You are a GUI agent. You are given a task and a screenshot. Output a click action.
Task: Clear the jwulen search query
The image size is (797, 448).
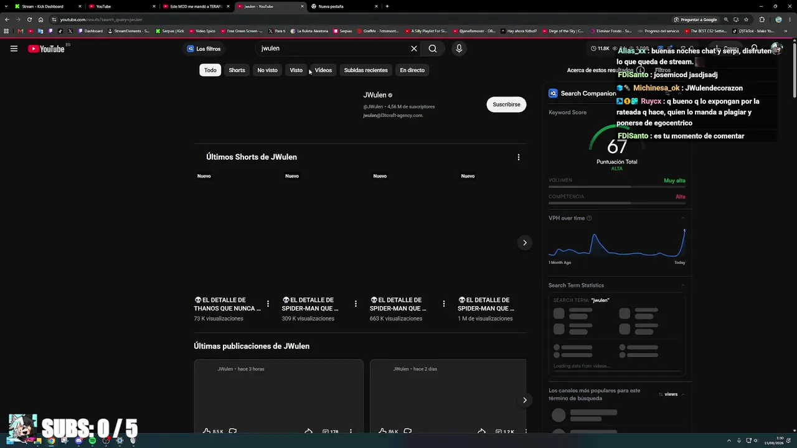click(x=414, y=49)
